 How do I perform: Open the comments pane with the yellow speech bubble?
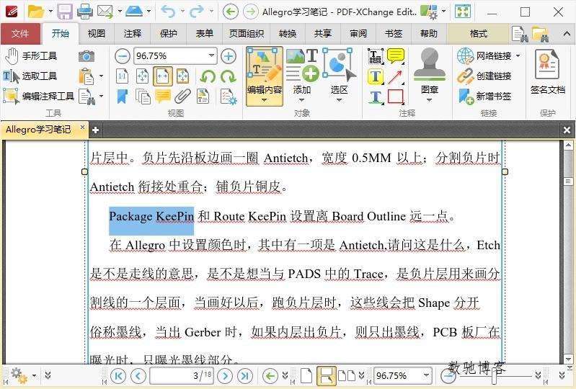tap(163, 97)
